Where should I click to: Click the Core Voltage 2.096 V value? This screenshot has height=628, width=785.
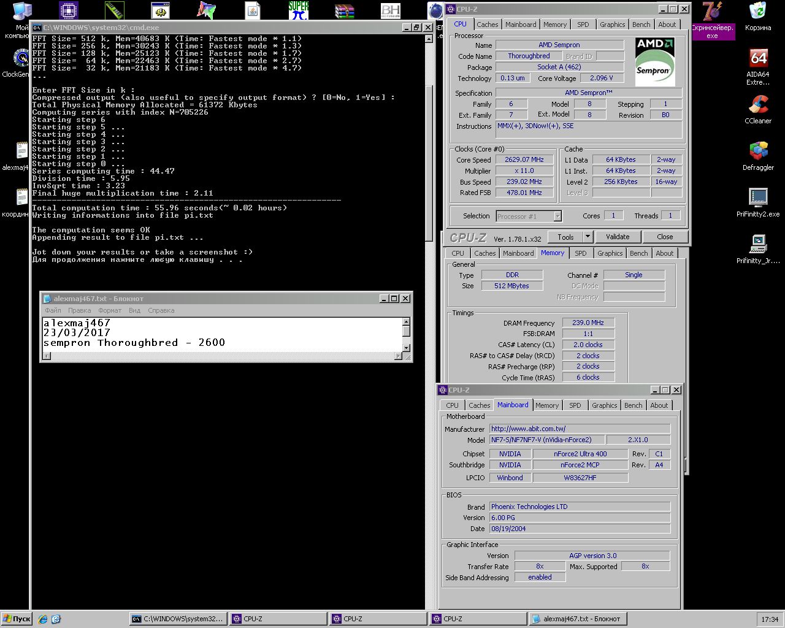click(602, 78)
